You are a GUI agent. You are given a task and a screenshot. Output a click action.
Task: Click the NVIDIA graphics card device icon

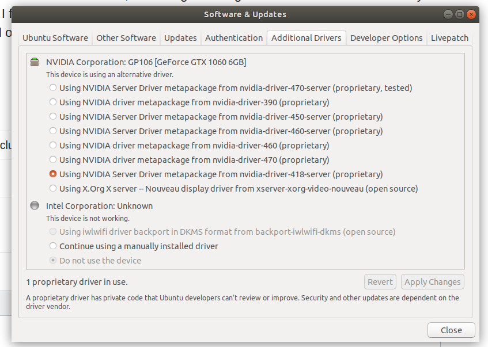click(35, 62)
